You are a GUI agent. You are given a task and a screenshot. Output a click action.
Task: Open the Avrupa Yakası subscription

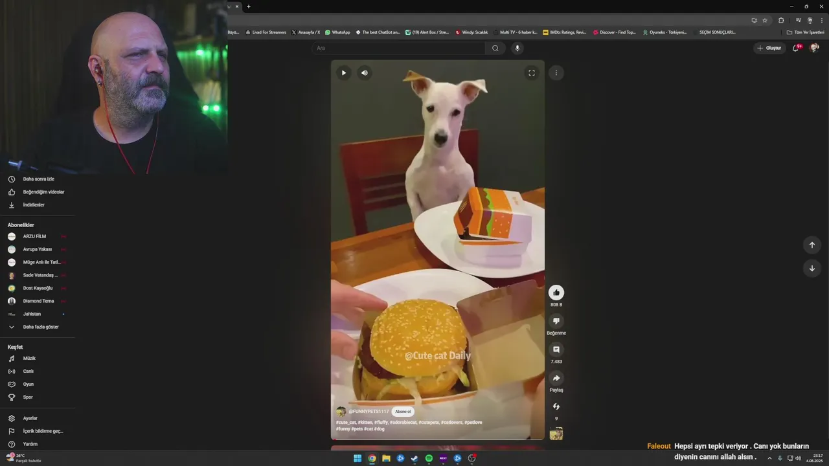click(x=39, y=249)
